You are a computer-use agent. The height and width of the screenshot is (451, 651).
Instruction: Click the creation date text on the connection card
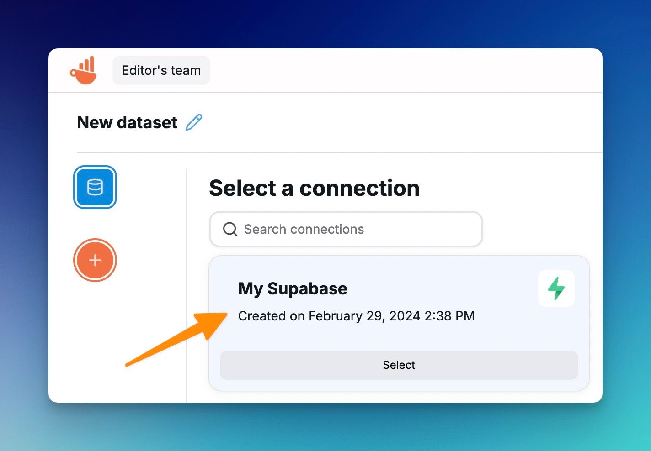pyautogui.click(x=357, y=315)
